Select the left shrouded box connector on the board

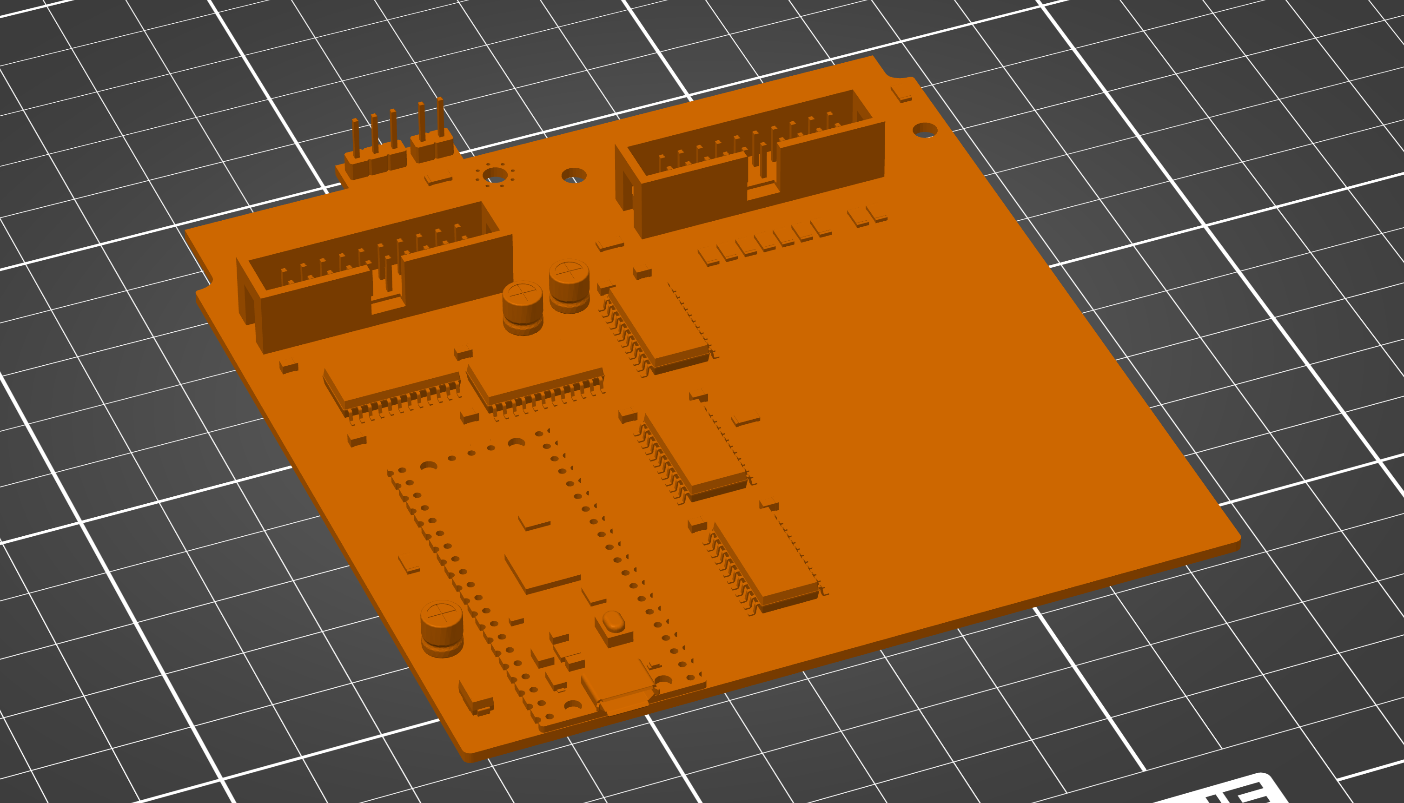point(375,277)
